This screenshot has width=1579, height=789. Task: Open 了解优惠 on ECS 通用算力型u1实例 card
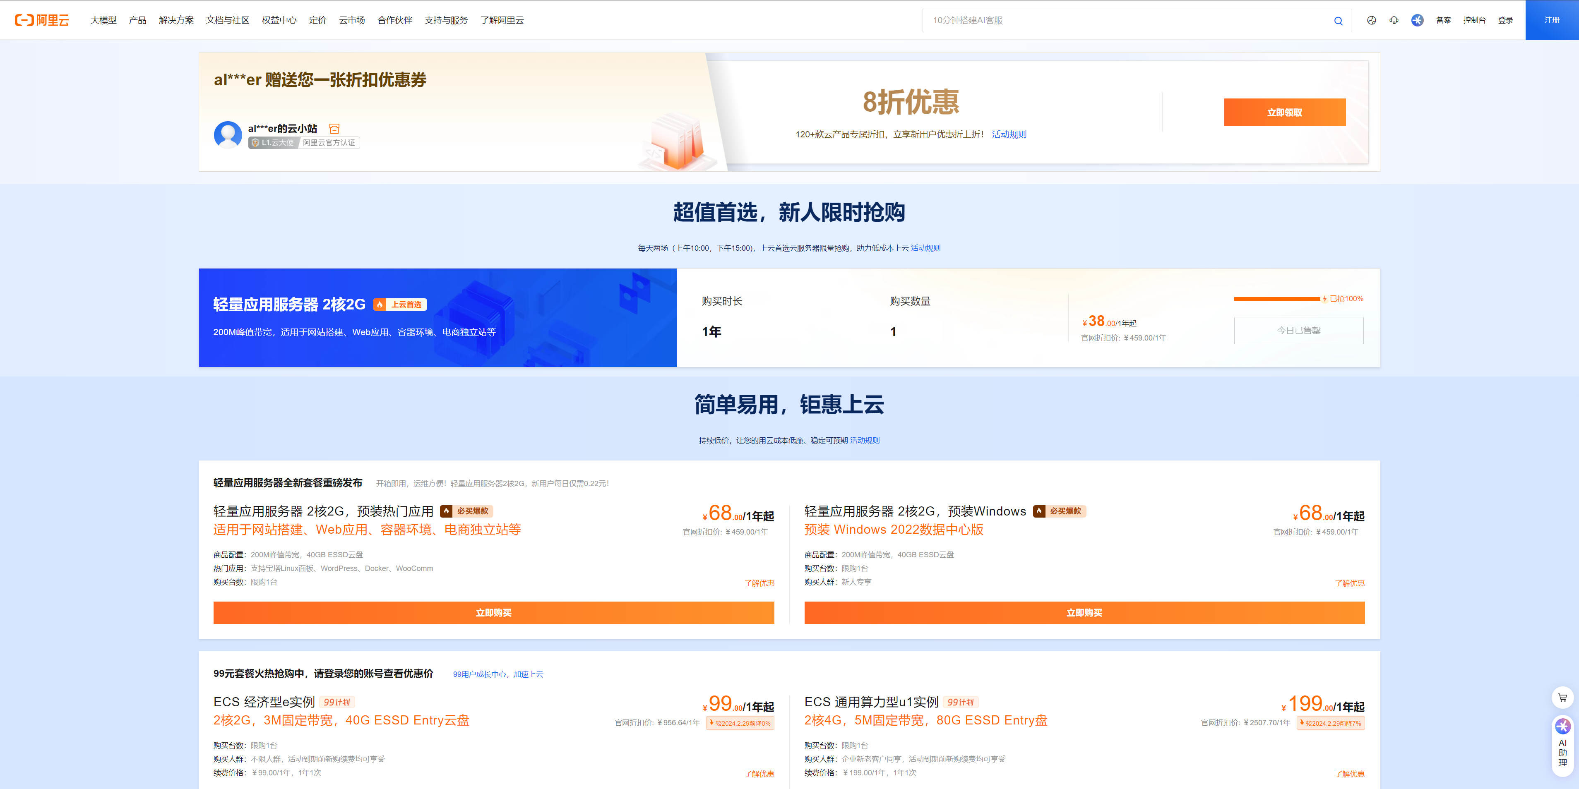coord(1350,774)
